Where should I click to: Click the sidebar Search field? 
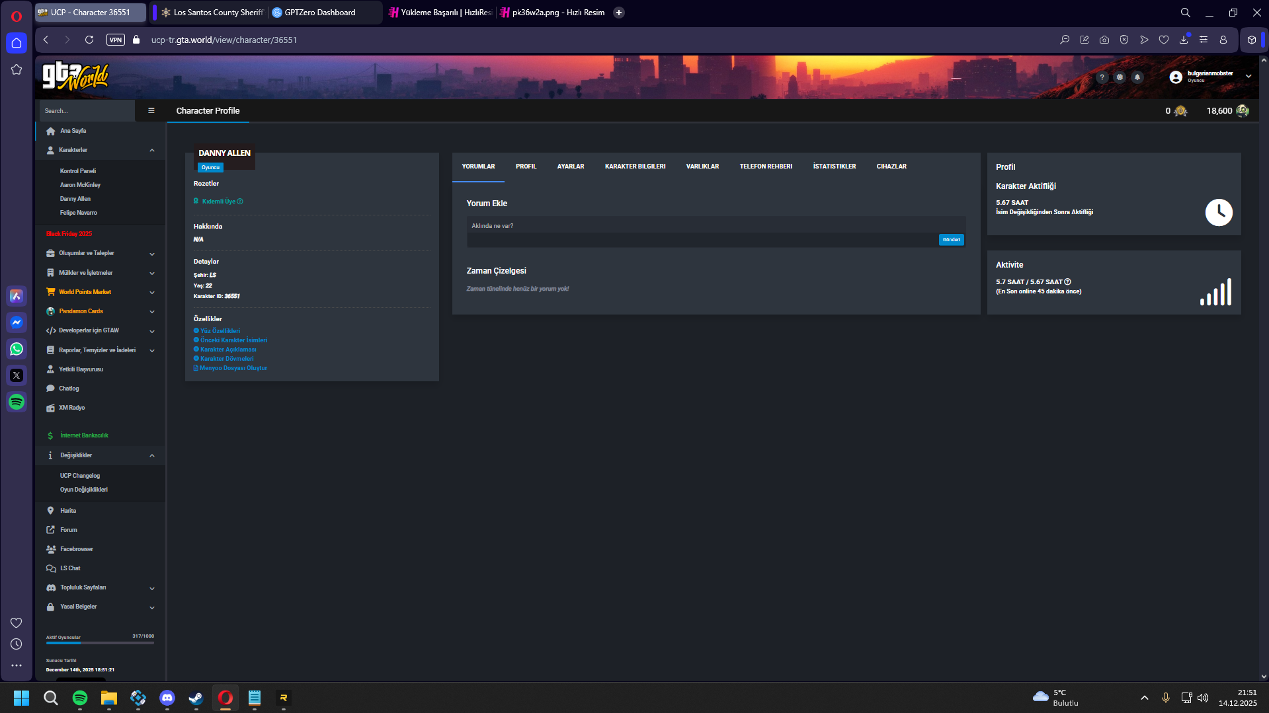[87, 111]
